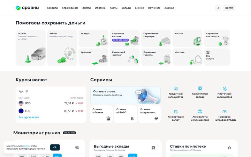251x157 pixels.
Task: Click the USD flag icon
Action: coord(21,103)
